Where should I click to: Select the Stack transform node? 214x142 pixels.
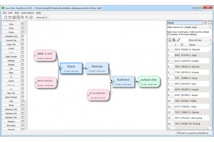(71, 68)
